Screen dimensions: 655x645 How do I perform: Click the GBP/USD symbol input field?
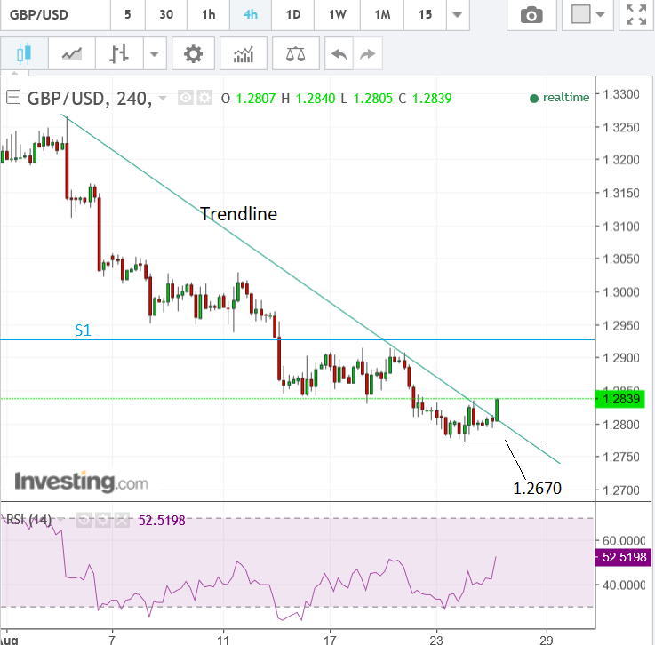click(53, 15)
